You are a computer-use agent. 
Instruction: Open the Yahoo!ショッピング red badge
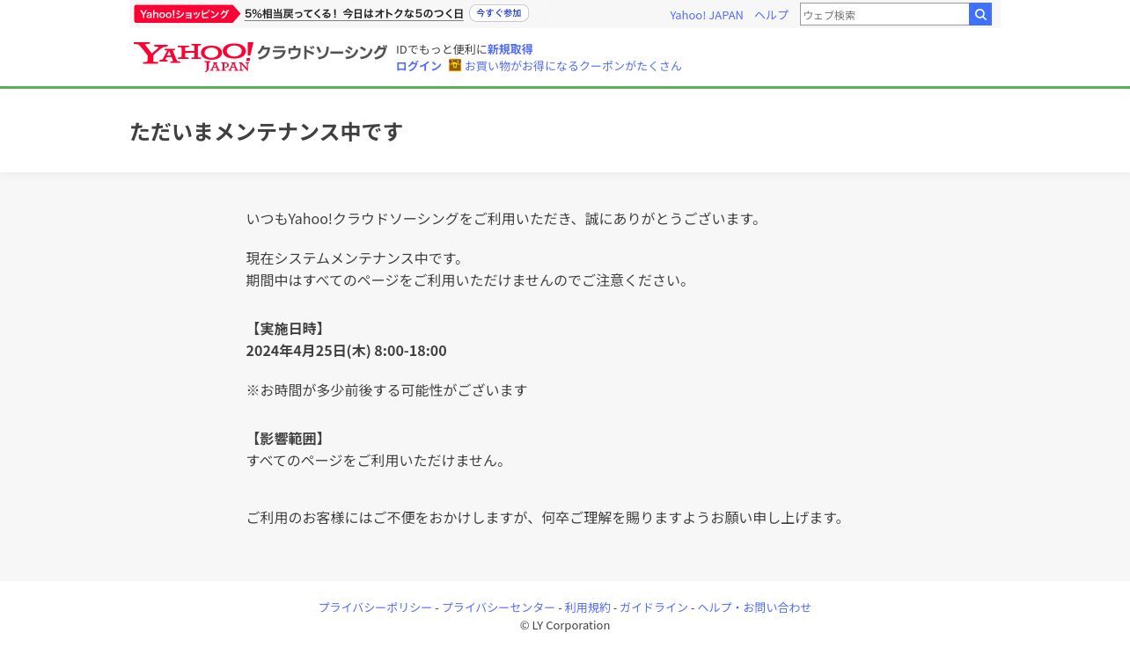pos(187,14)
